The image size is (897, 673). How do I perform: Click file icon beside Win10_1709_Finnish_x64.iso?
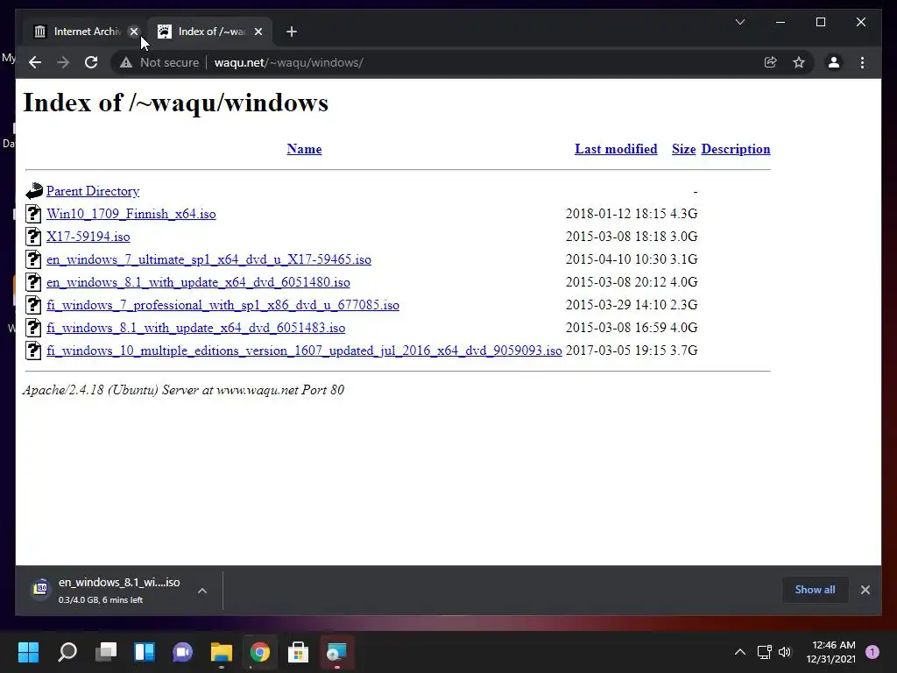point(33,214)
